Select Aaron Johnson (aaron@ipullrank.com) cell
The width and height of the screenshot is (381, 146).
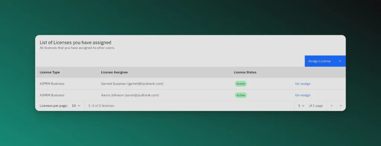(130, 95)
